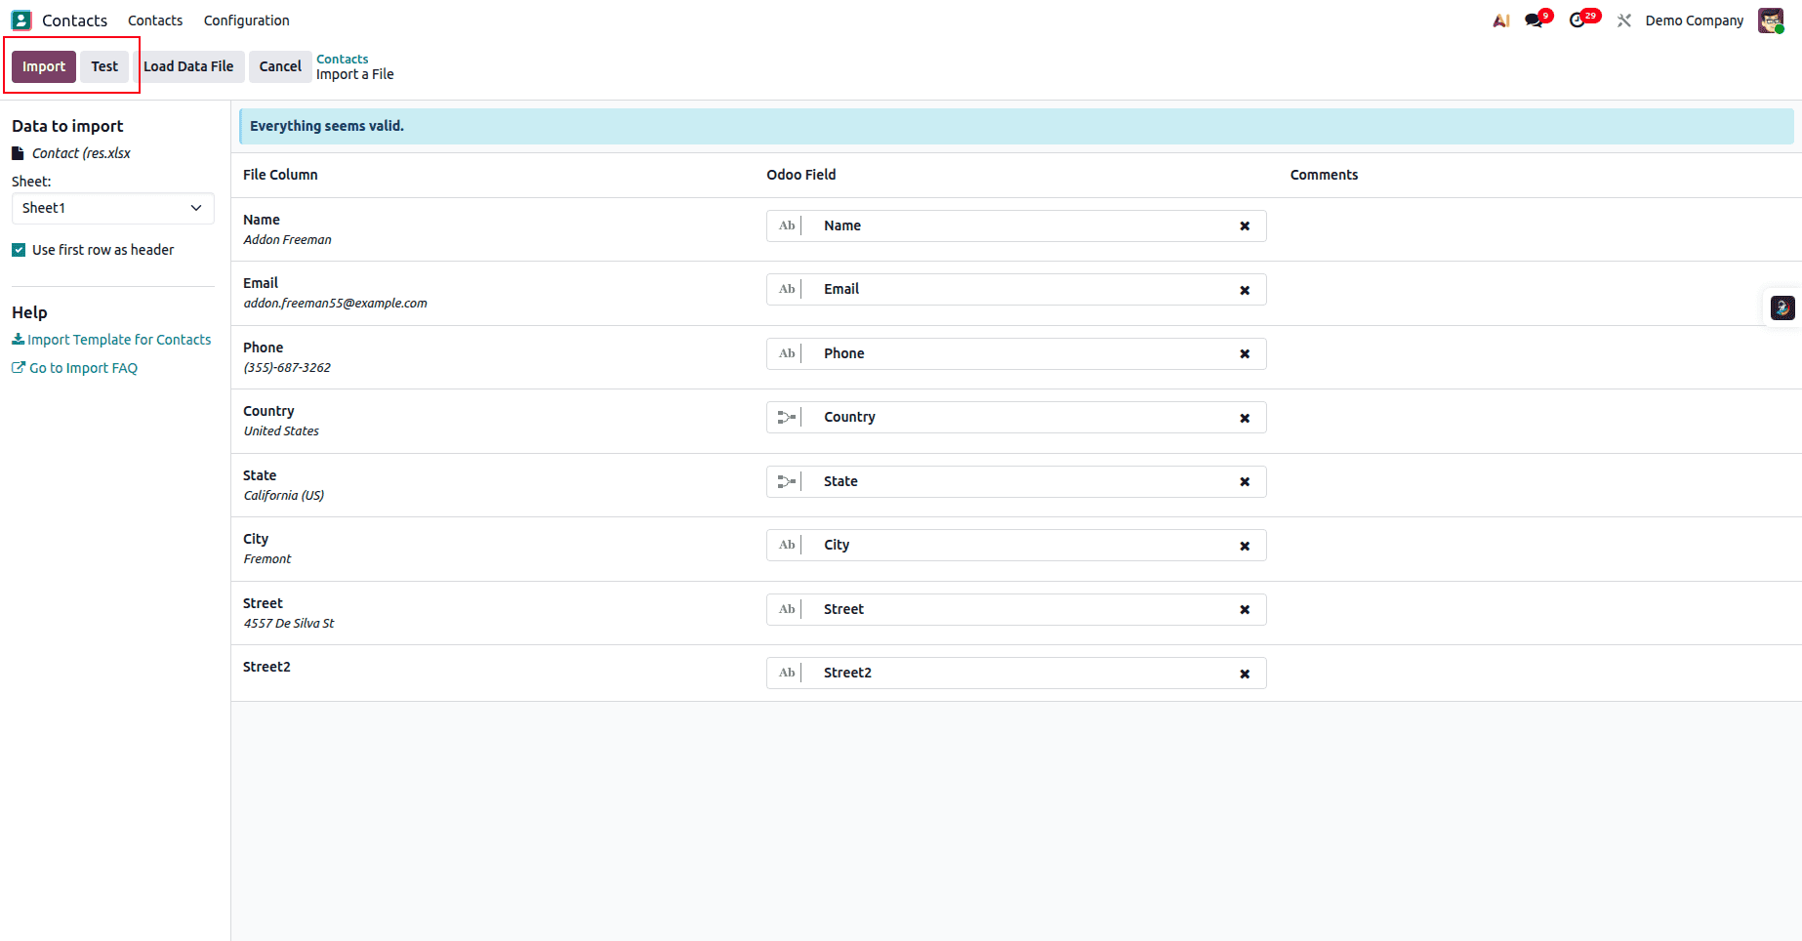Open the activities clock icon showing 29 items
The height and width of the screenshot is (941, 1802).
point(1577,20)
